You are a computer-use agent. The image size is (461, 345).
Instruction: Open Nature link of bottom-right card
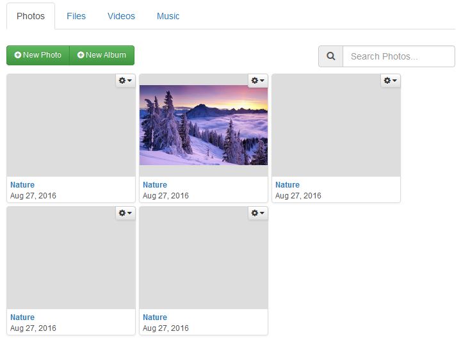point(155,317)
